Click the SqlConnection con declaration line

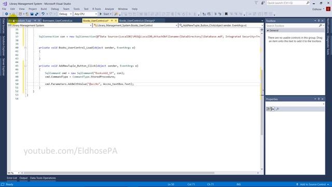point(149,37)
